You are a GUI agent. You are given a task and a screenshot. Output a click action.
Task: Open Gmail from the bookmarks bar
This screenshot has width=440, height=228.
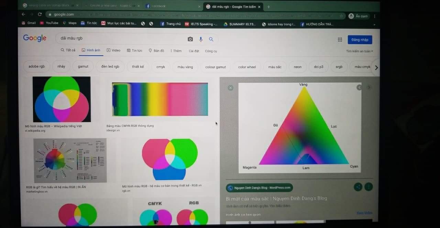coord(28,23)
